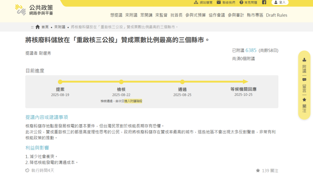
Task: Click the 提議內容或建議事項 heading
Action: tap(47, 117)
